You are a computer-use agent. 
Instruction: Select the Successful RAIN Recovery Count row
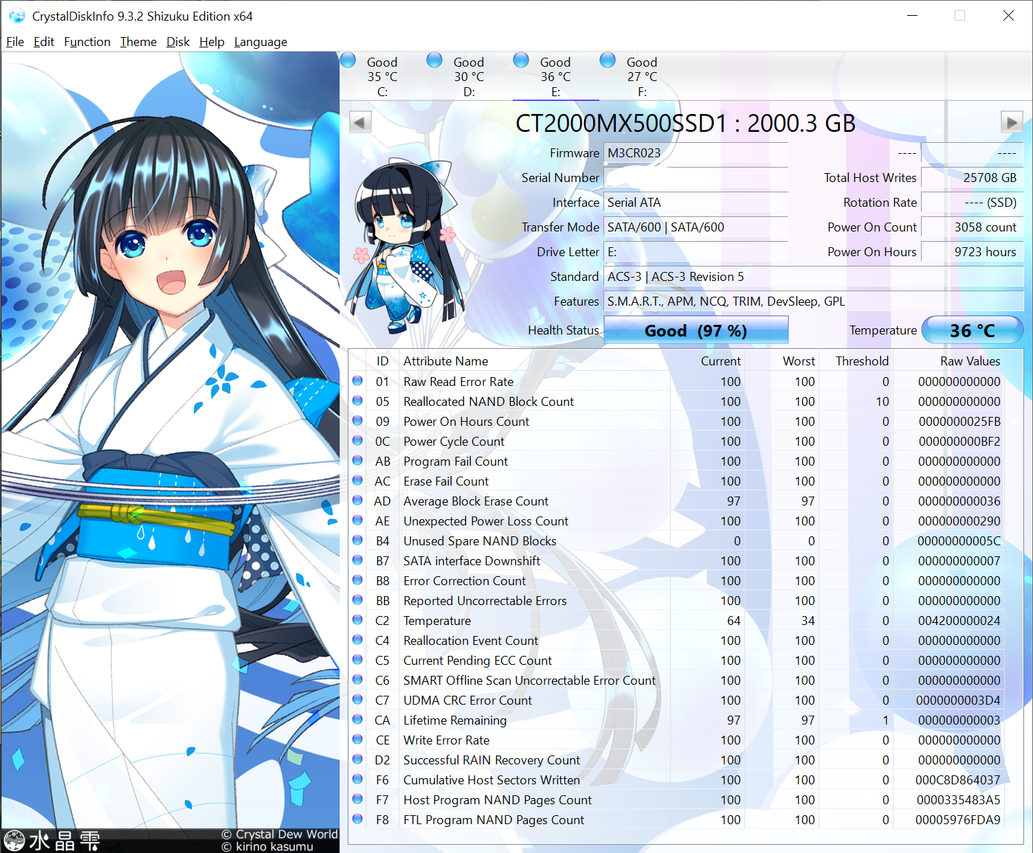coord(677,760)
